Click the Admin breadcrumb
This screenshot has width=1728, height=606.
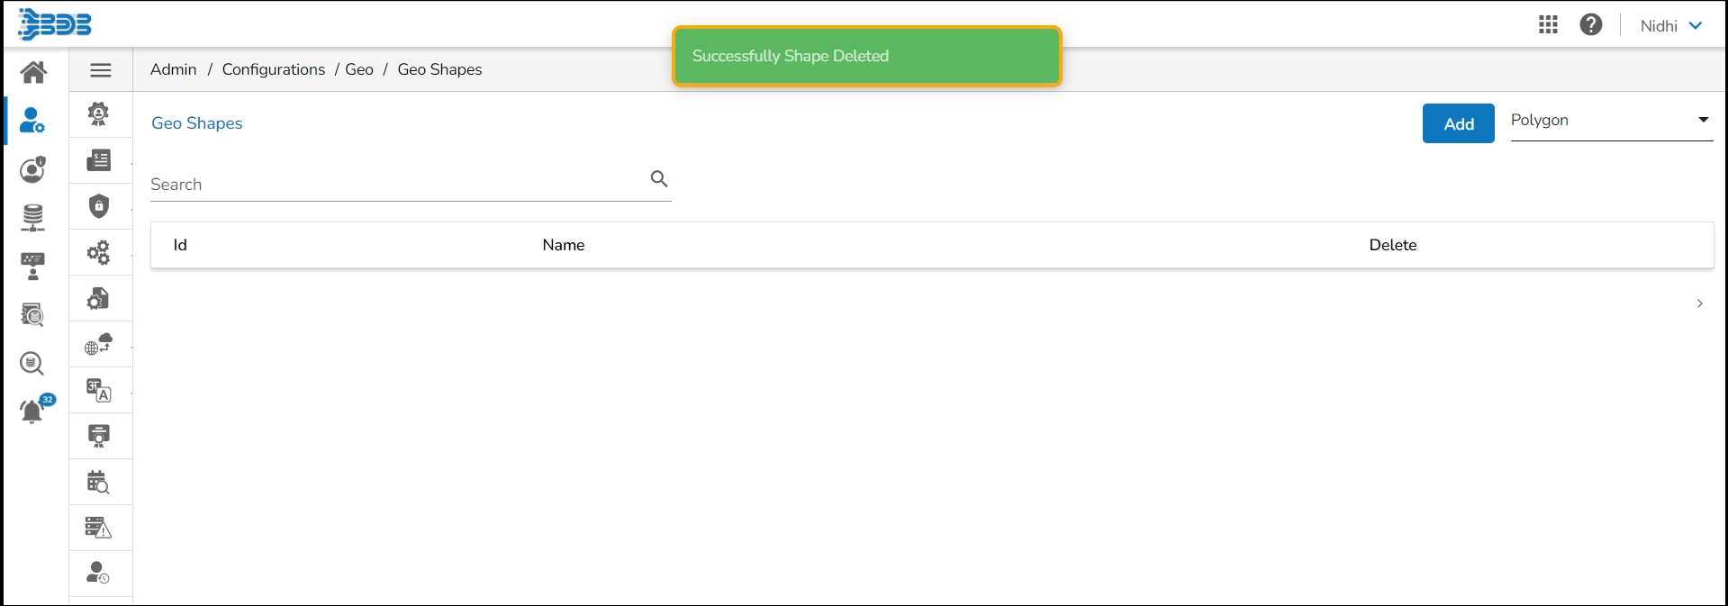click(x=173, y=69)
